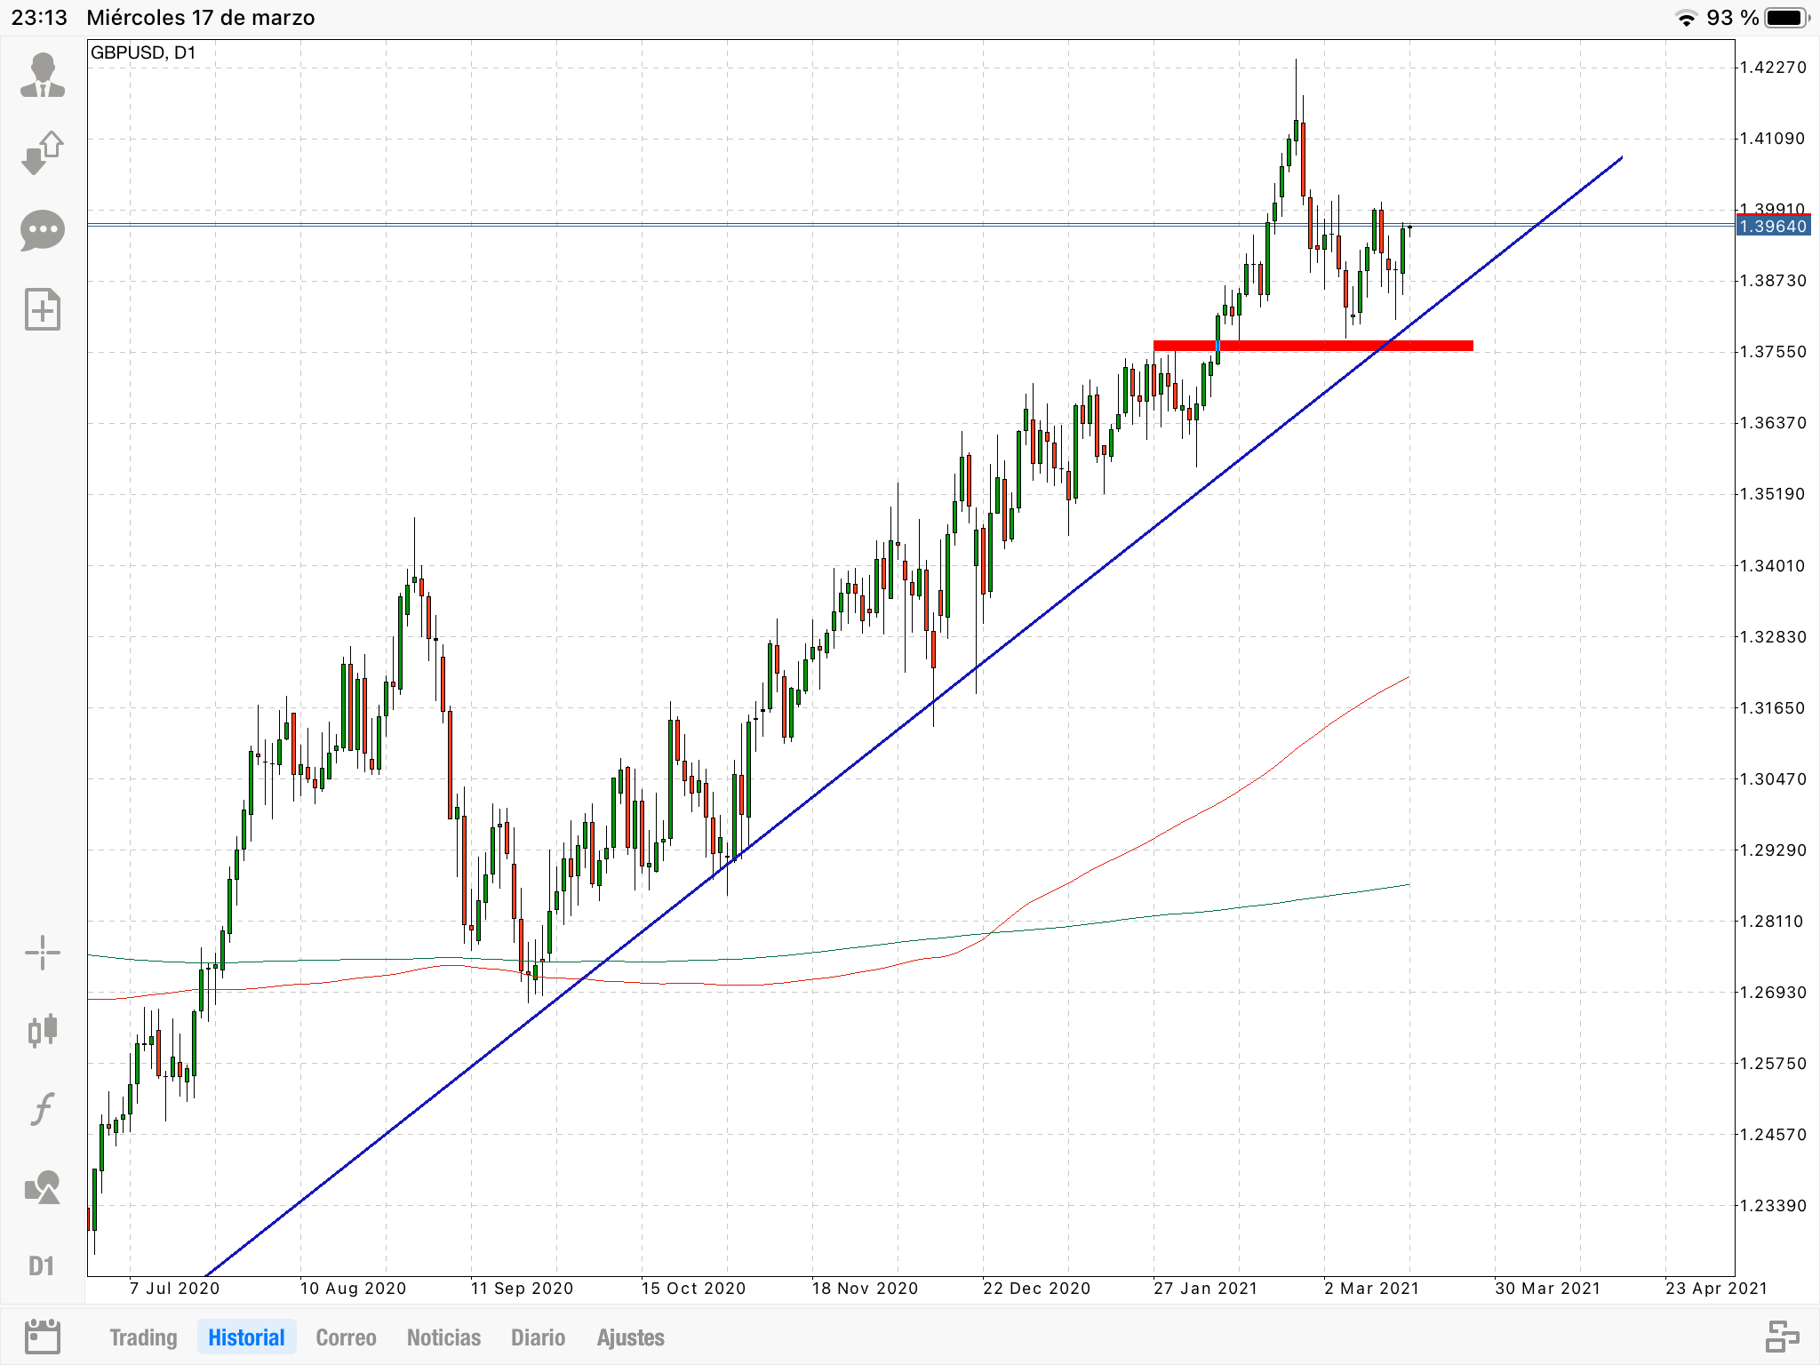Add a new chart window icon
This screenshot has height=1365, width=1820.
(x=42, y=309)
